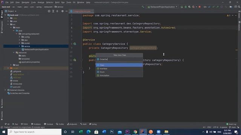Viewport: 241px width, 135px height.
Task: Click the service breadcrumb in navigation bar
Action: click(59, 7)
